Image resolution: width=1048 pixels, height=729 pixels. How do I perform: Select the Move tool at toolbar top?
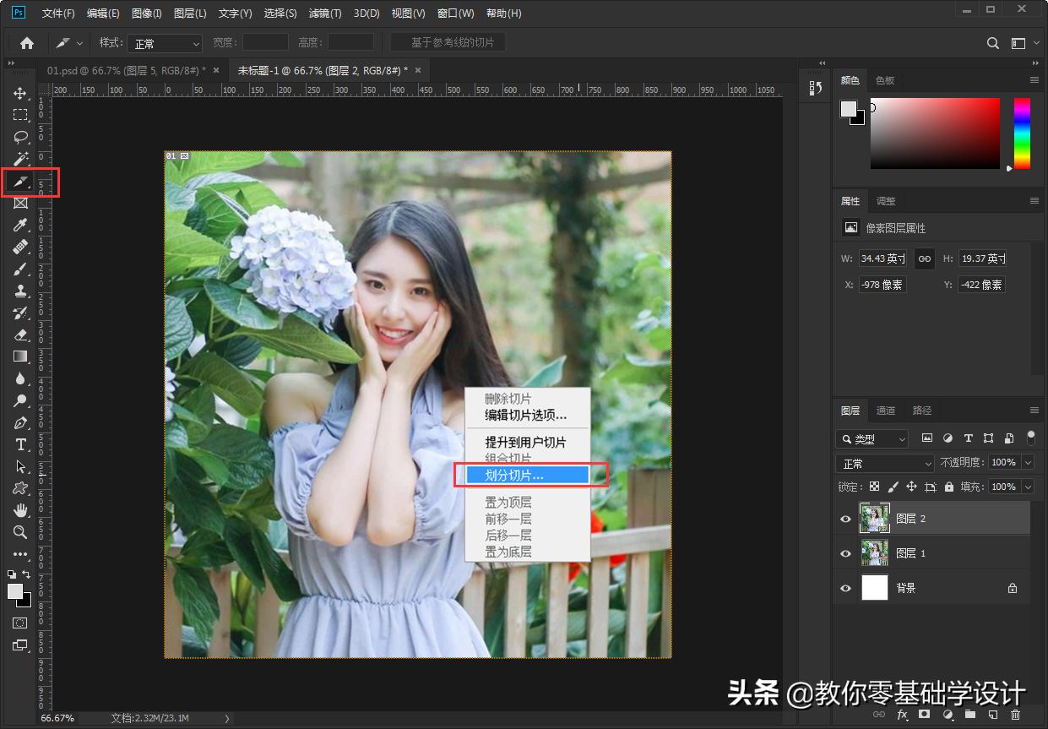(x=20, y=94)
